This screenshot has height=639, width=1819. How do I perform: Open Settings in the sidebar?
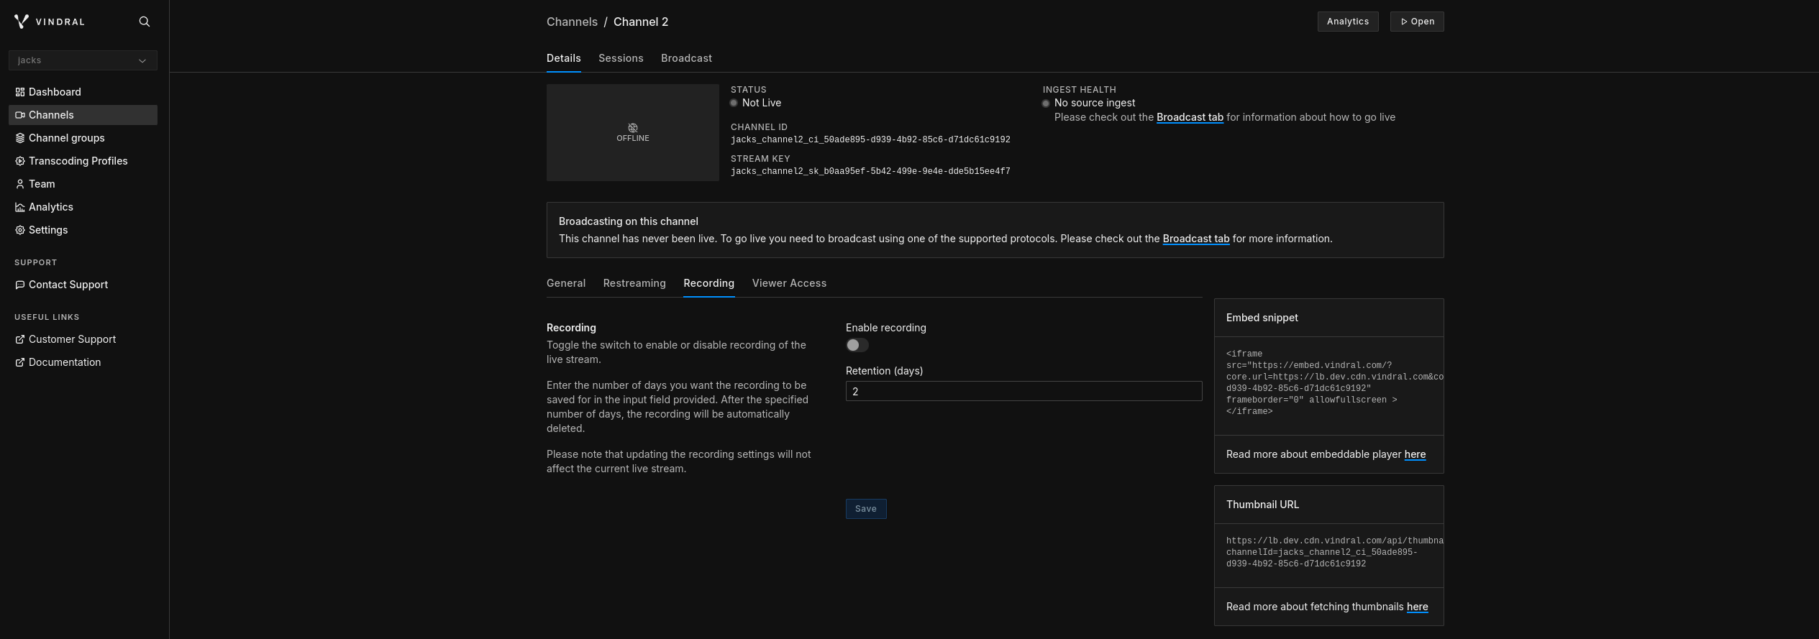click(83, 230)
